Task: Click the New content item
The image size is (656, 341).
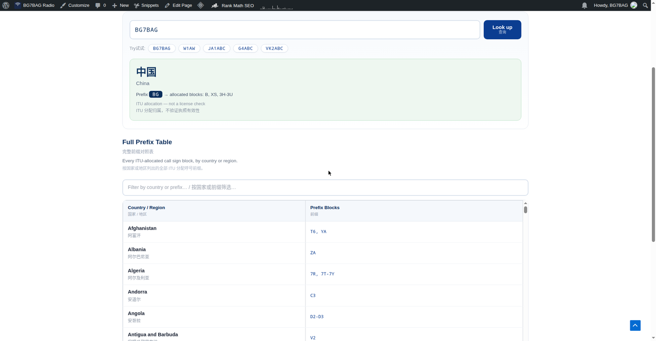Action: (120, 5)
